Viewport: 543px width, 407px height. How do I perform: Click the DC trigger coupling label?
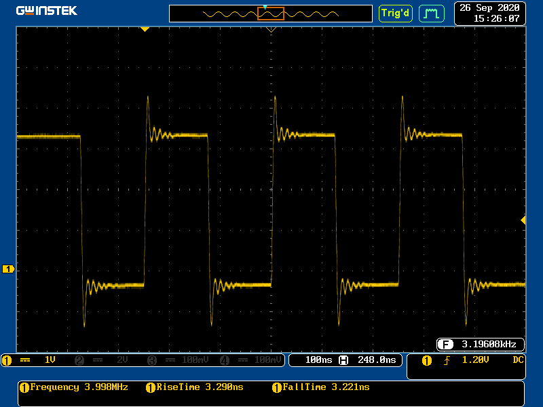coord(518,360)
